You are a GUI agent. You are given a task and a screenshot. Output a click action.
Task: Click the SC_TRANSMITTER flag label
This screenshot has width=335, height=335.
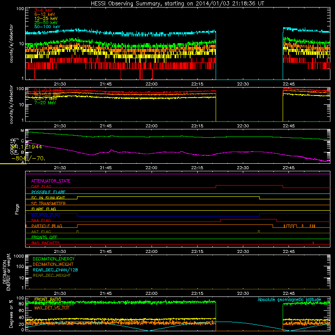tap(48, 204)
